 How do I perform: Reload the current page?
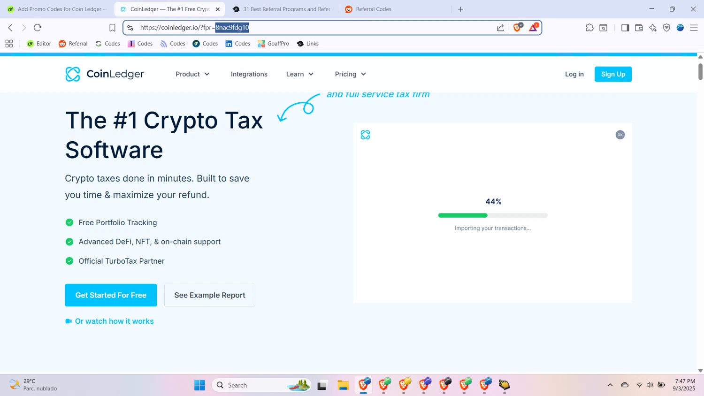pos(38,28)
